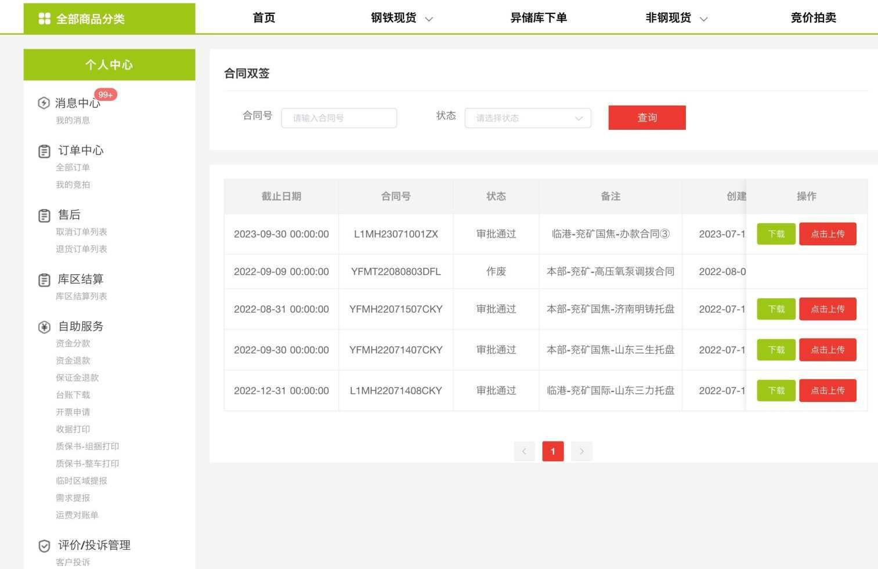The width and height of the screenshot is (878, 569).
Task: Open 退货订单列表 link
Action: tap(81, 249)
